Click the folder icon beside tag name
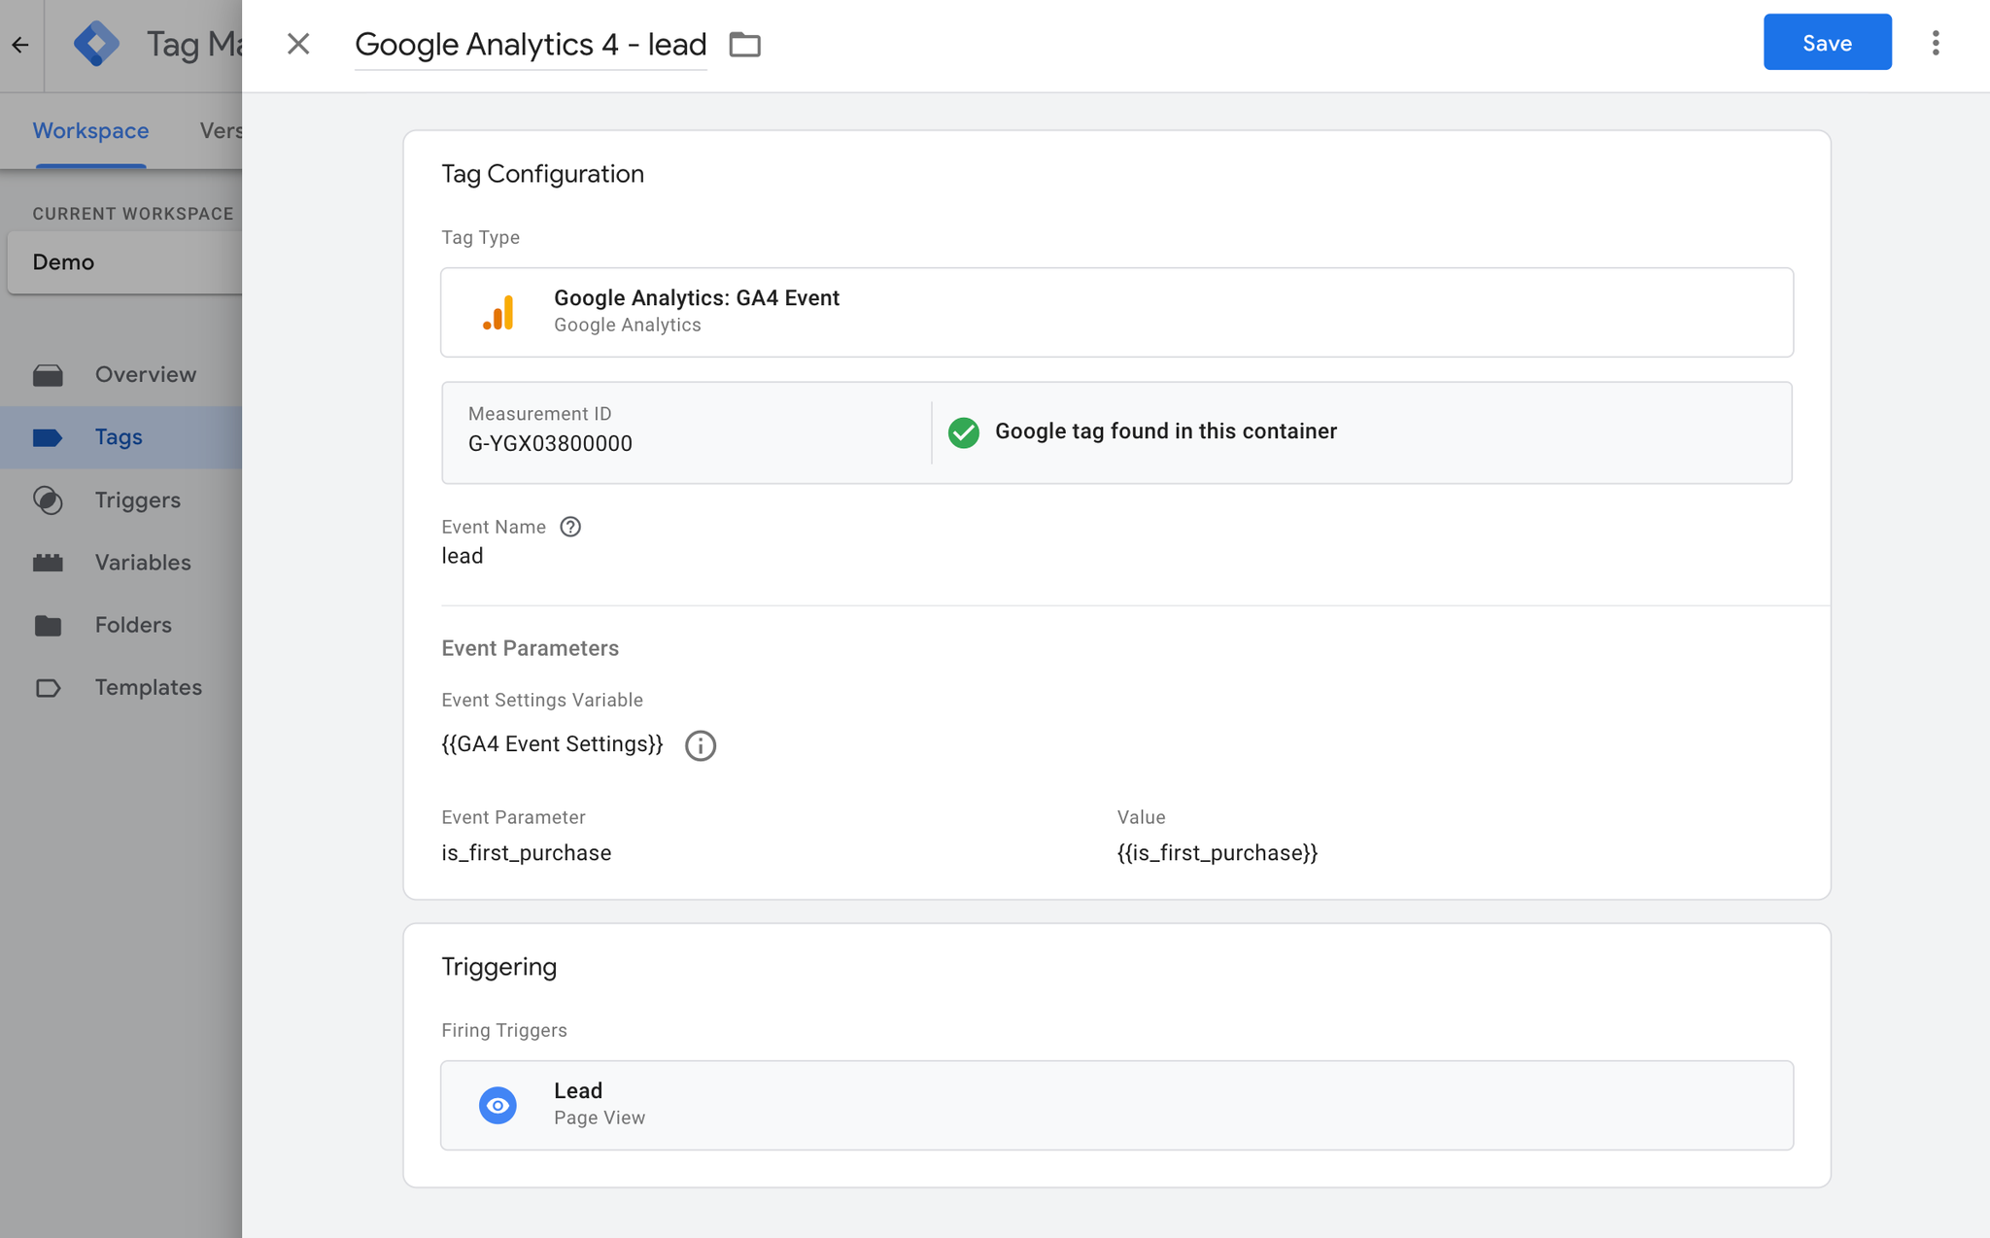The image size is (1990, 1238). click(x=744, y=45)
